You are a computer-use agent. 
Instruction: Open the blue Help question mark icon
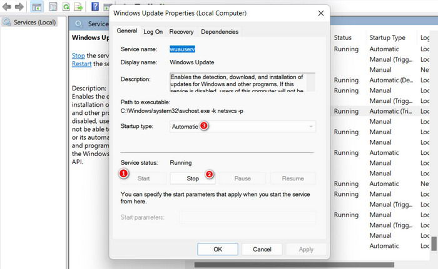click(x=95, y=6)
